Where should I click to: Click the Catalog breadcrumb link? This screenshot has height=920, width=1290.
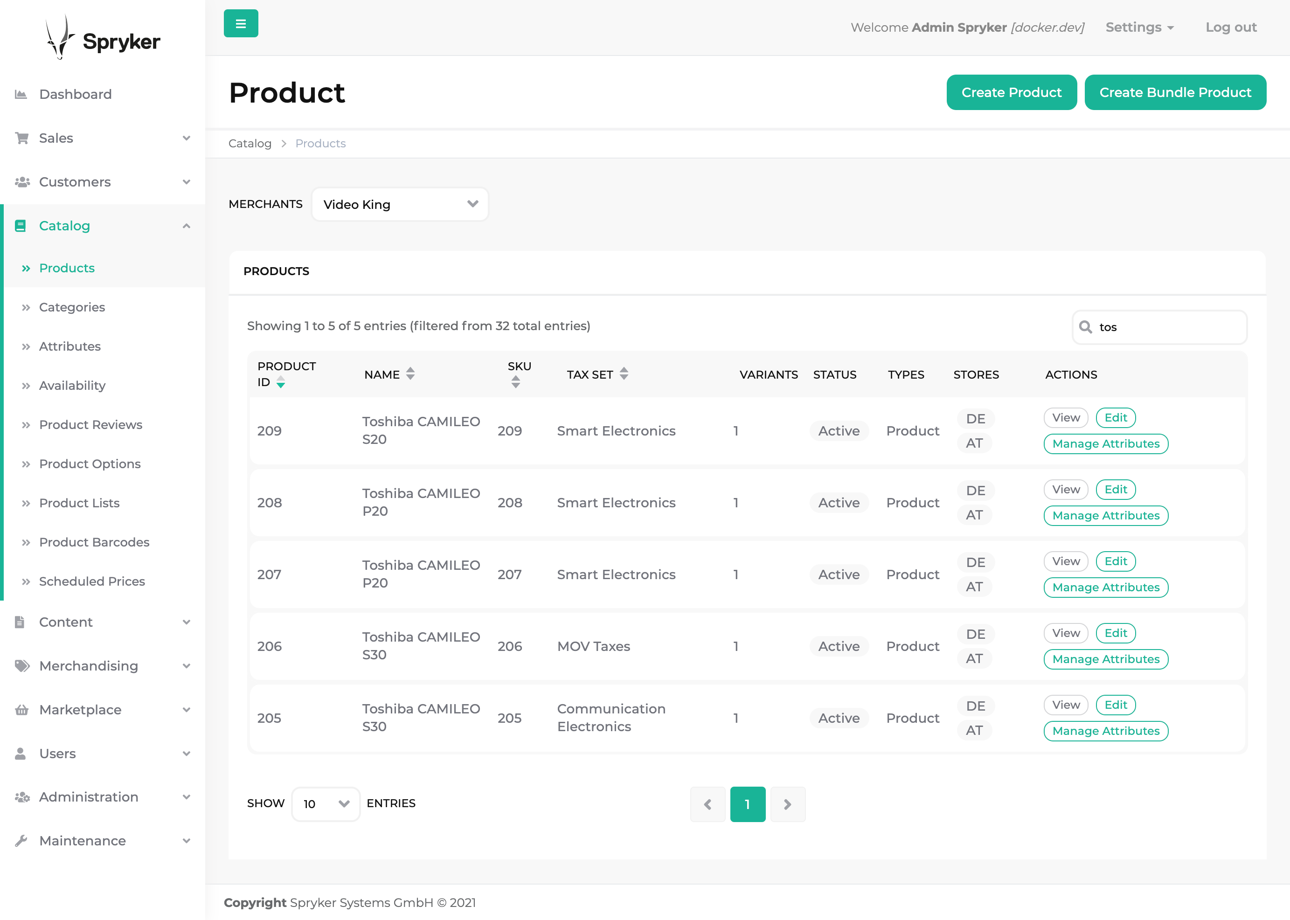click(250, 143)
